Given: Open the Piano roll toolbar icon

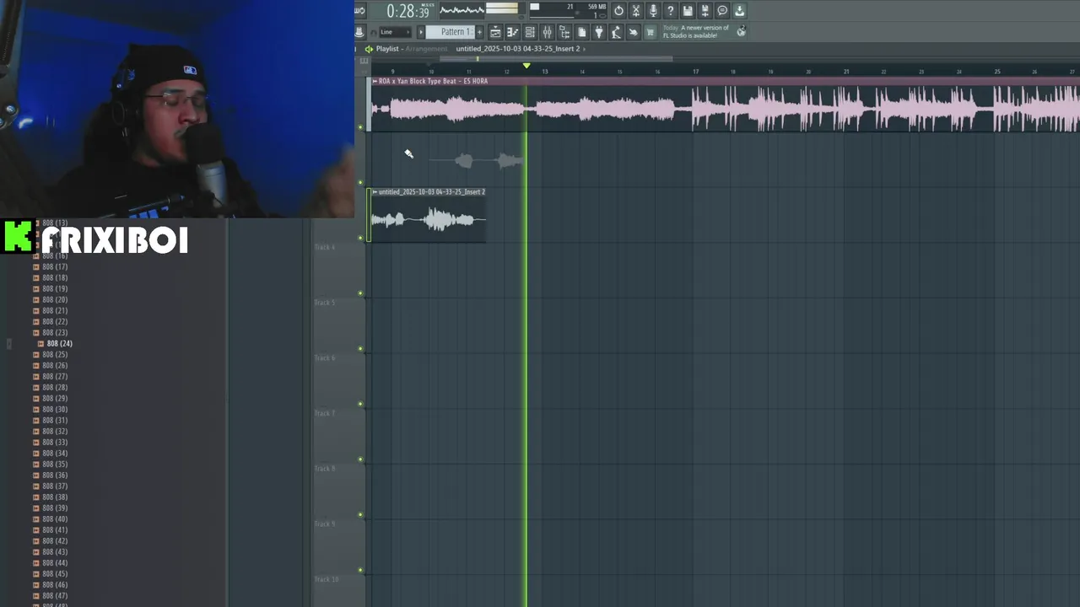Looking at the screenshot, I should pos(512,32).
